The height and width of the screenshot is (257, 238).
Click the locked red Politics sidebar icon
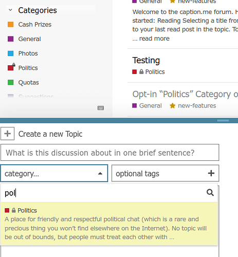pos(11,67)
